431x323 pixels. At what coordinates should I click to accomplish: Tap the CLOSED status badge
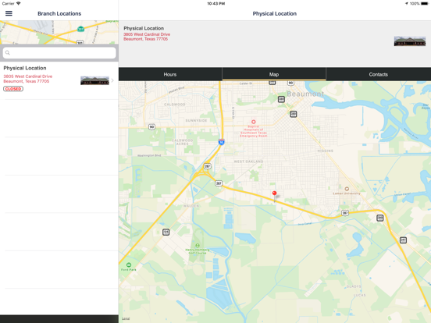(x=13, y=89)
